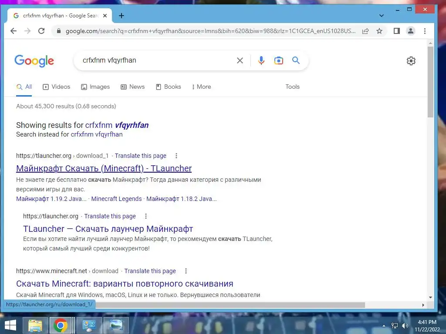
Task: Click the results count text 'About 45,300 results'
Action: [x=45, y=106]
